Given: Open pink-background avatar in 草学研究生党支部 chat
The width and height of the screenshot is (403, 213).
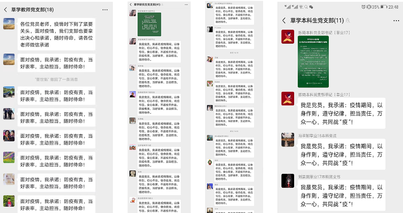Looking at the screenshot, I should click(x=133, y=147).
